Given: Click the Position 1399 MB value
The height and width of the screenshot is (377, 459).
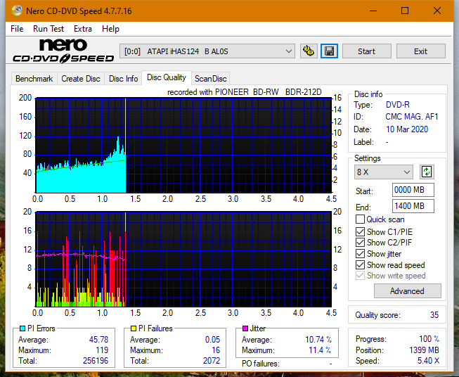Looking at the screenshot, I should click(424, 350).
